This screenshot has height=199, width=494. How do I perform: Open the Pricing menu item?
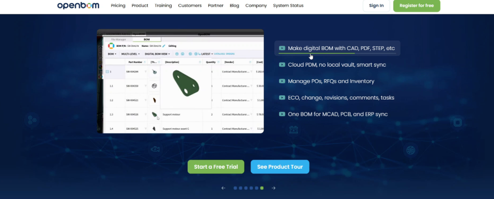[118, 5]
